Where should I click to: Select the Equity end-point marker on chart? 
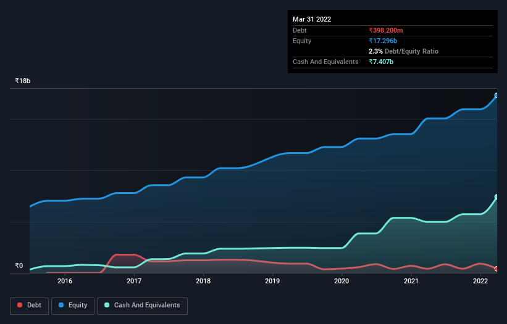[x=497, y=95]
